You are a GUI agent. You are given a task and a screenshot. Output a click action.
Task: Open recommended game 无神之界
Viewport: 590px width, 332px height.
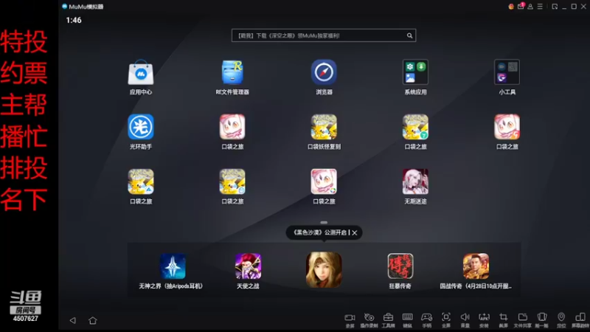(173, 266)
